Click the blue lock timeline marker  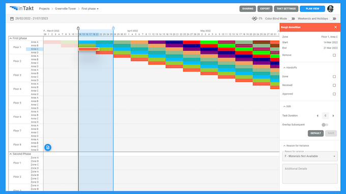point(113,28)
